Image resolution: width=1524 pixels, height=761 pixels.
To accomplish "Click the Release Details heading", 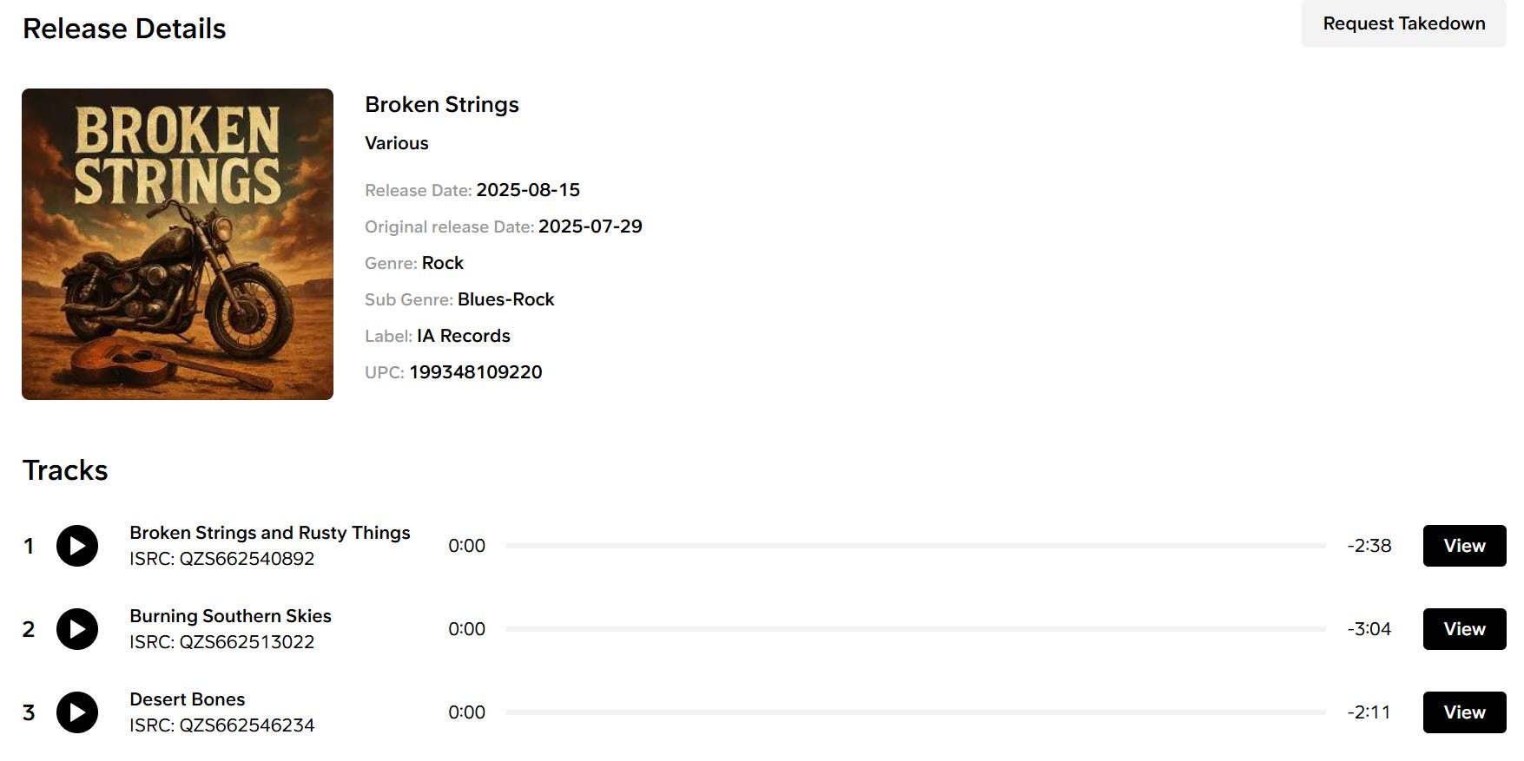I will click(x=124, y=29).
